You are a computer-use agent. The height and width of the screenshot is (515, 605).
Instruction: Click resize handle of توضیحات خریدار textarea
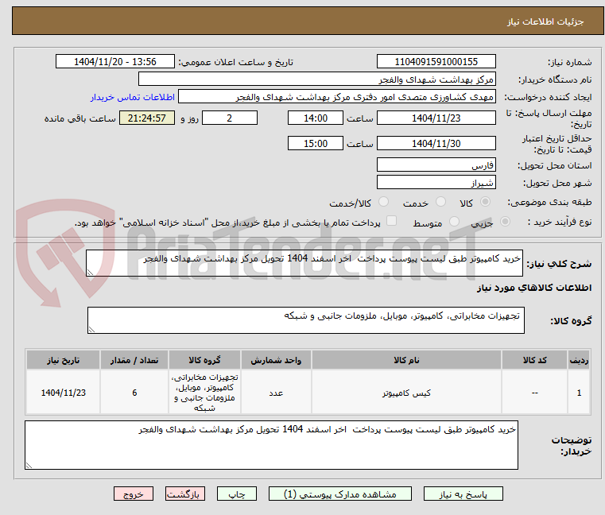pyautogui.click(x=29, y=466)
